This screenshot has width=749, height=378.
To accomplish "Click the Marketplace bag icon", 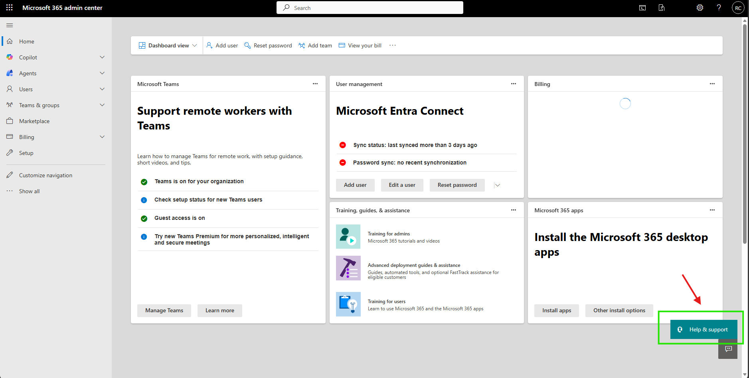I will tap(10, 121).
